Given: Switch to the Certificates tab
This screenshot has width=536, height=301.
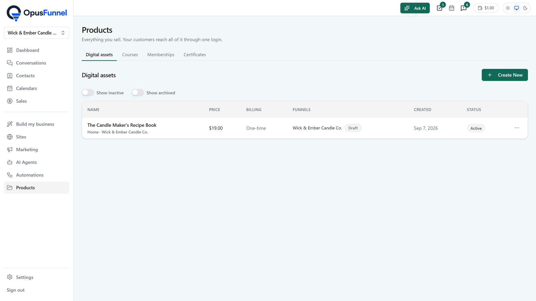Looking at the screenshot, I should [x=195, y=55].
